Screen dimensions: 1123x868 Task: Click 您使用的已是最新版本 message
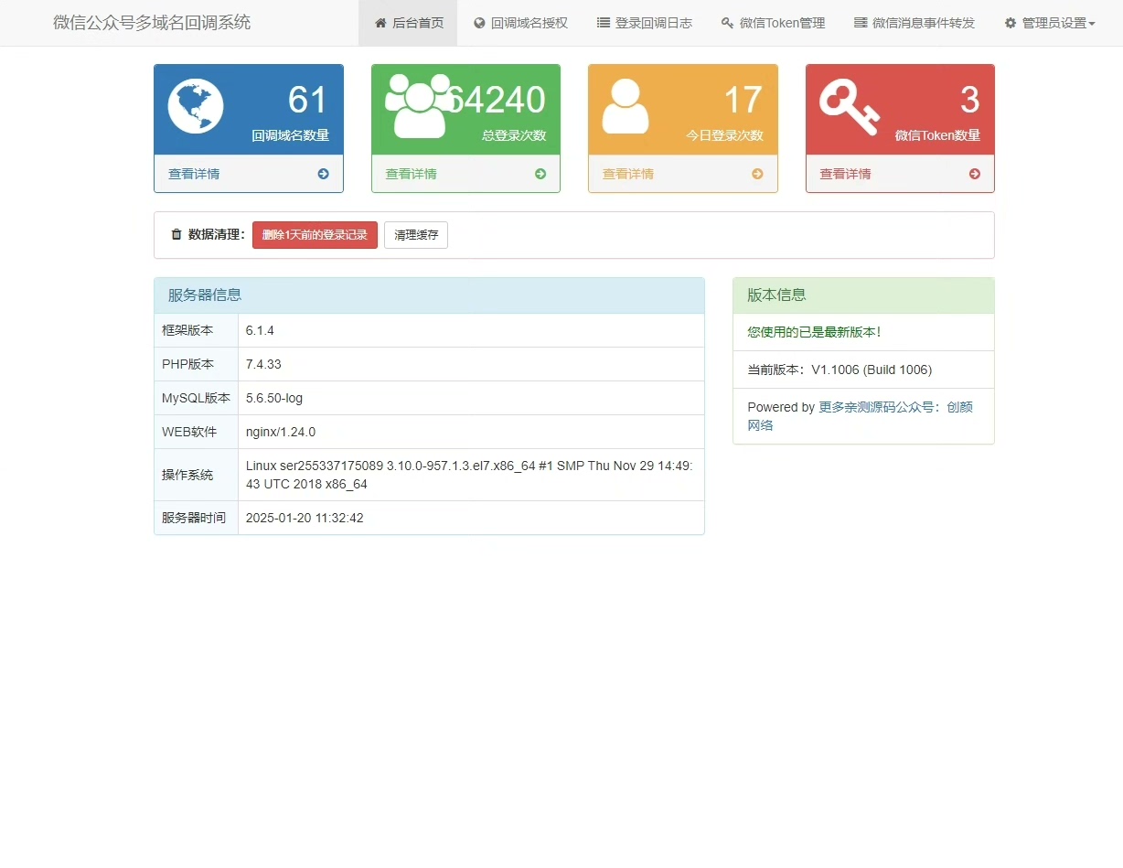click(814, 332)
